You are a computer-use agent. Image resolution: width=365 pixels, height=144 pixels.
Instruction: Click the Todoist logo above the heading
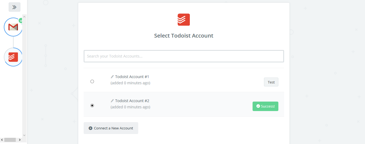(x=184, y=20)
